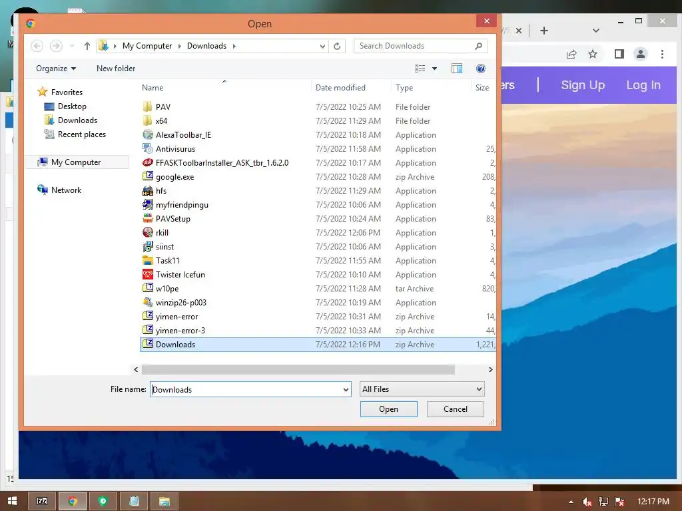Viewport: 682px width, 511px height.
Task: Select Recent places in the sidebar
Action: click(82, 134)
